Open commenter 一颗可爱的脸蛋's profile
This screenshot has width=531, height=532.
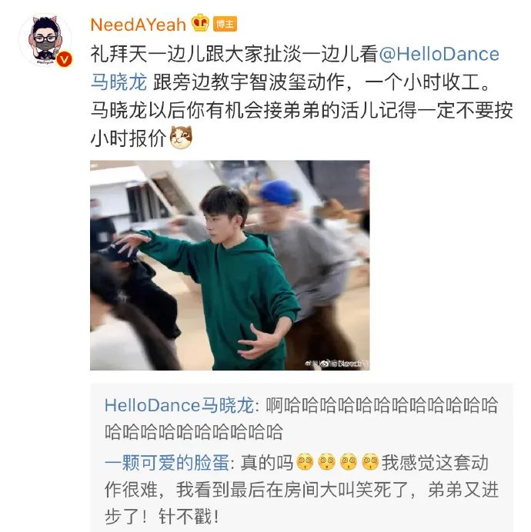[x=166, y=463]
